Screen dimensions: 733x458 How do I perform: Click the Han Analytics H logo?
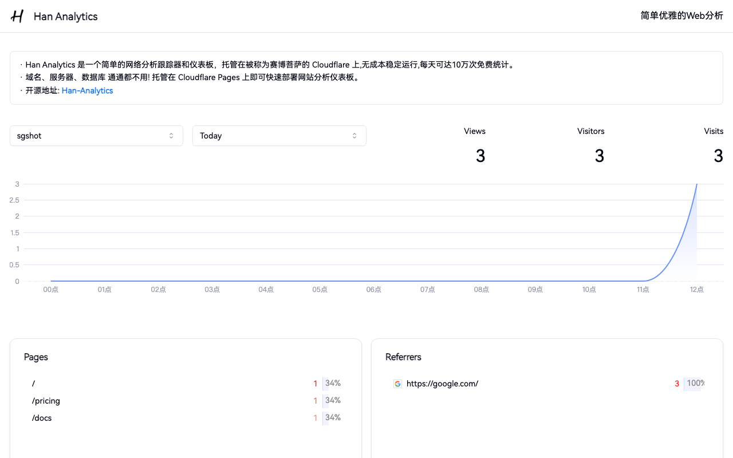click(x=17, y=16)
